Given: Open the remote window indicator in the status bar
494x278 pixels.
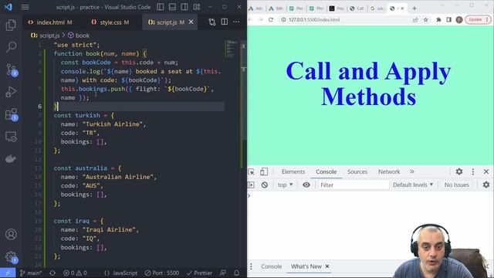Looking at the screenshot, I should tap(8, 273).
